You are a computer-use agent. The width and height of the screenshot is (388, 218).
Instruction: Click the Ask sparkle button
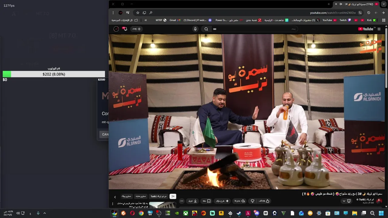223,201
